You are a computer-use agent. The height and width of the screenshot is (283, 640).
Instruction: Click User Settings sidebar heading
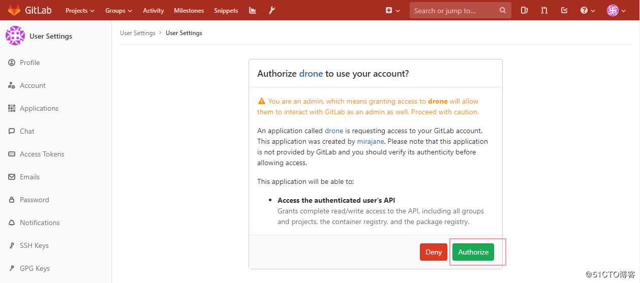pyautogui.click(x=51, y=36)
